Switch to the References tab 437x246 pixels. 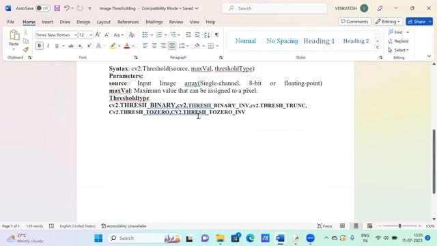(128, 22)
